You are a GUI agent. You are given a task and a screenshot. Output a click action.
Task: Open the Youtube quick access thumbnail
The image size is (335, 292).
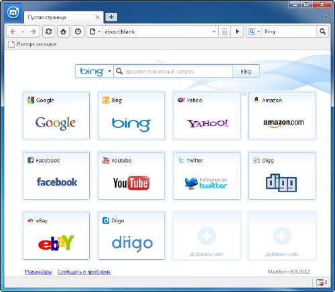pyautogui.click(x=131, y=175)
